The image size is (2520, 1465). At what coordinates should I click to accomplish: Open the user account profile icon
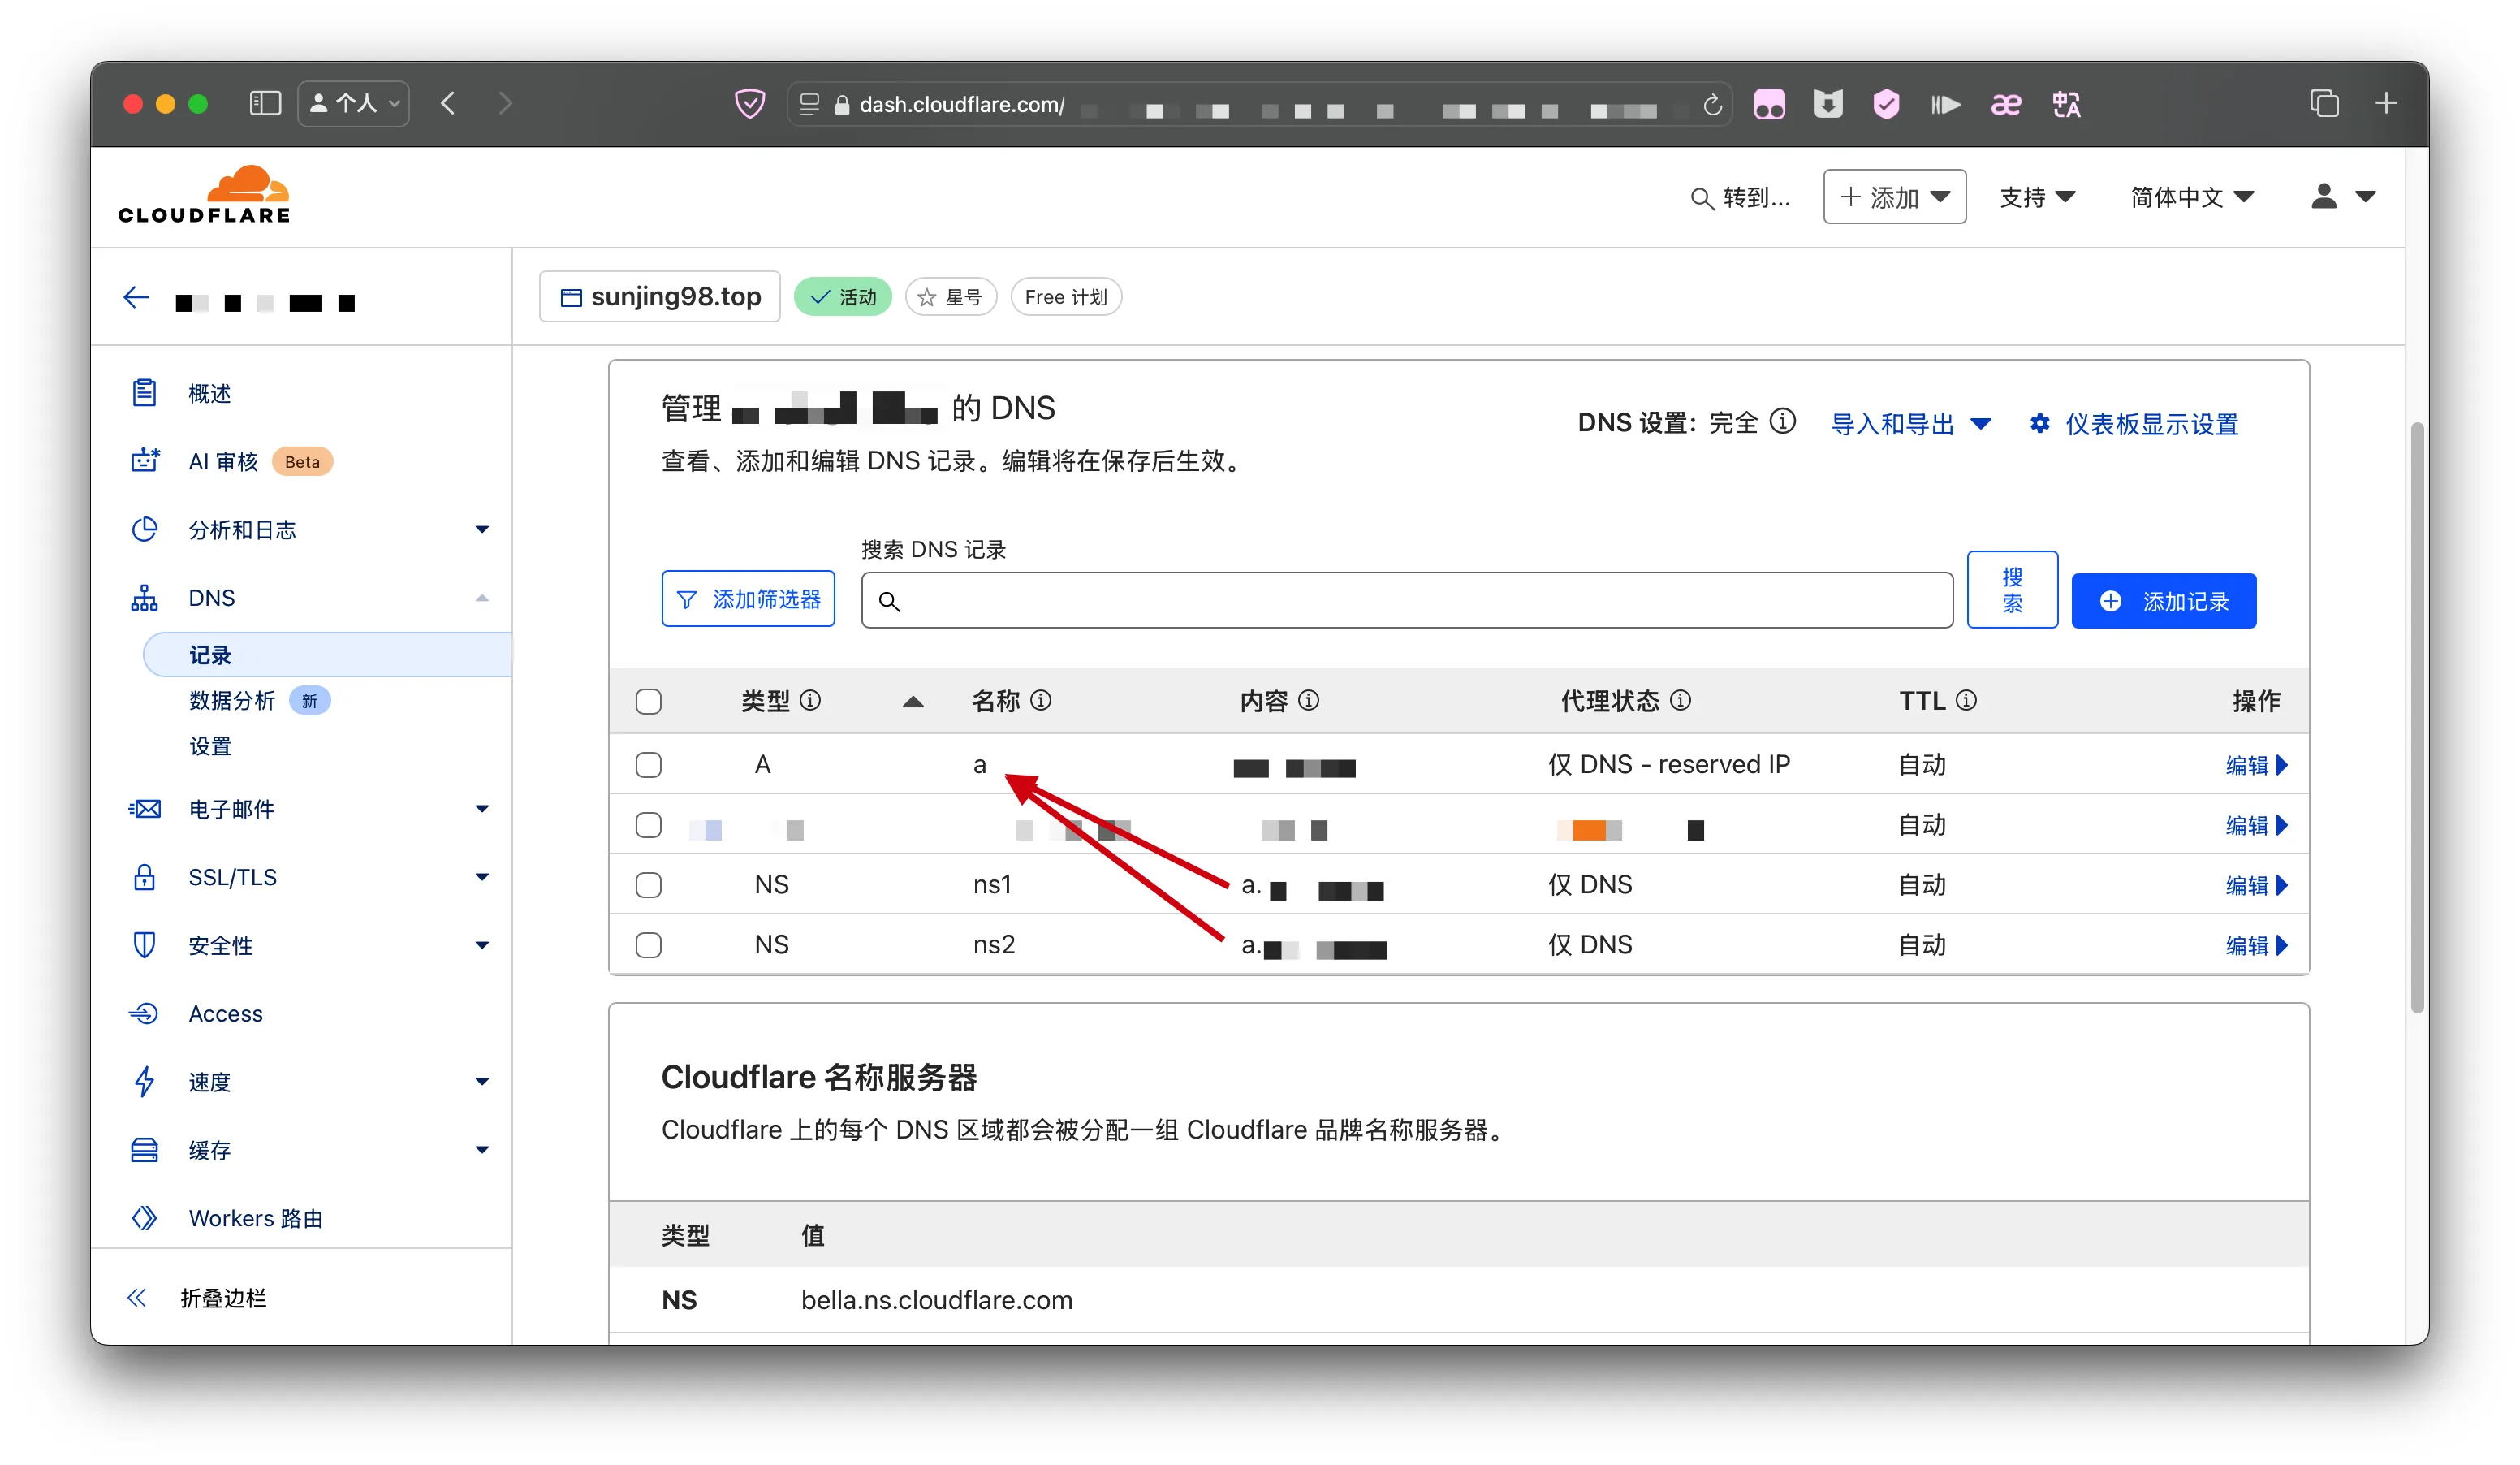(2324, 197)
